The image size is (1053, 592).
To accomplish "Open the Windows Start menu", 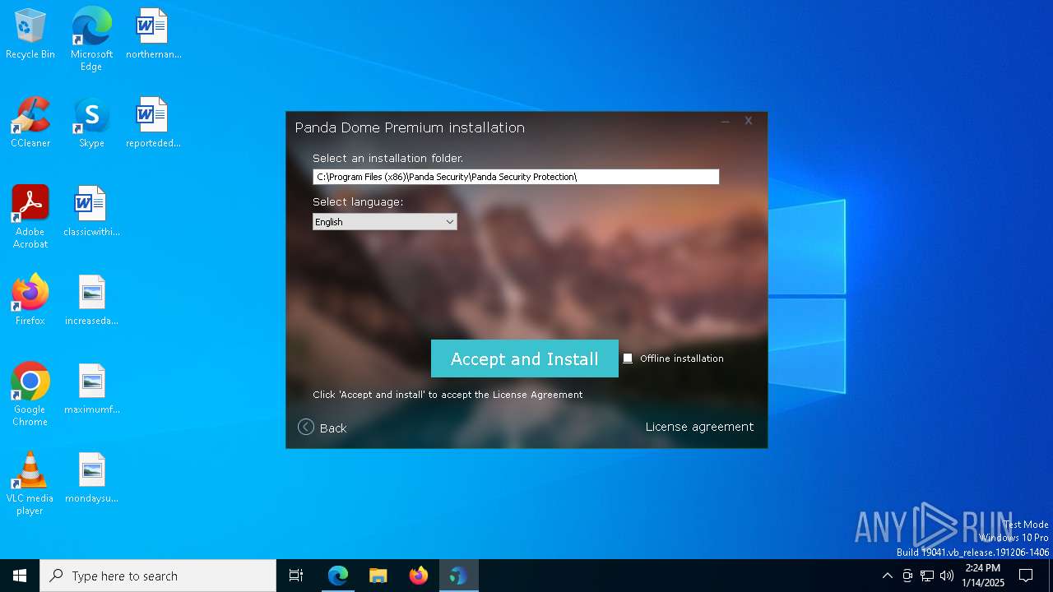I will point(20,576).
